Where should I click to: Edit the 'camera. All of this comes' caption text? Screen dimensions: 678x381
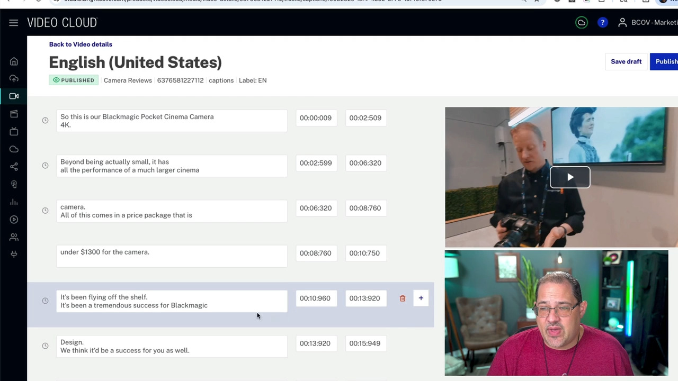click(x=172, y=211)
